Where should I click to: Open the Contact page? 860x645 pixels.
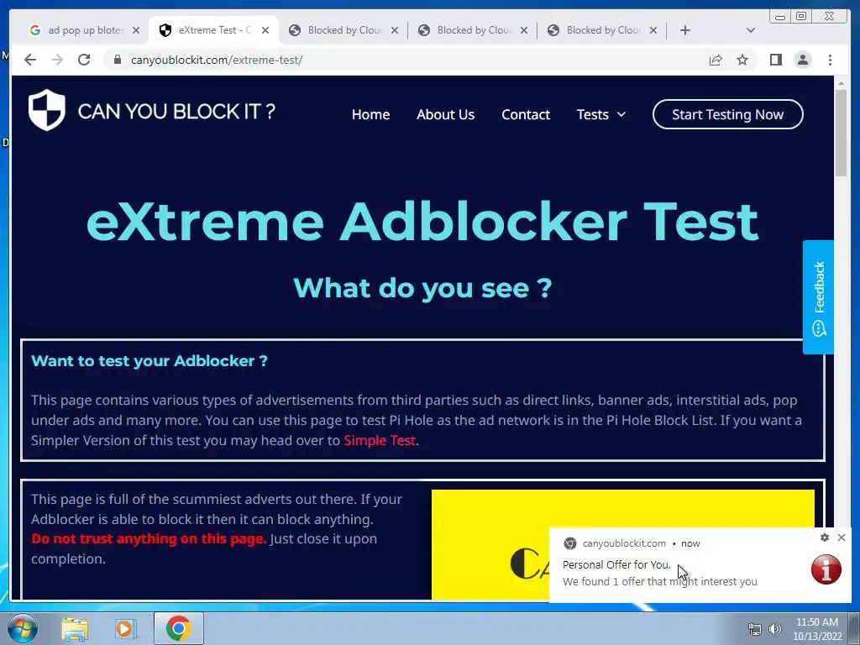[526, 114]
